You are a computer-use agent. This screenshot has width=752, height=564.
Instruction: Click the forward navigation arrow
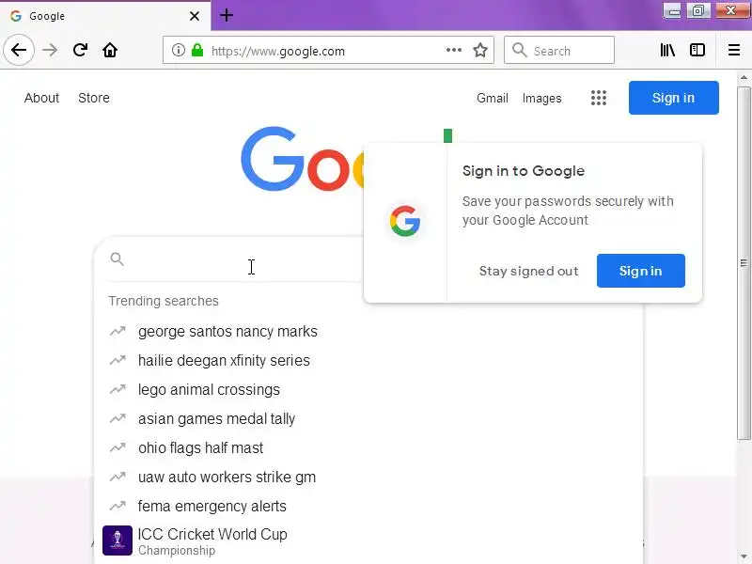pos(50,50)
